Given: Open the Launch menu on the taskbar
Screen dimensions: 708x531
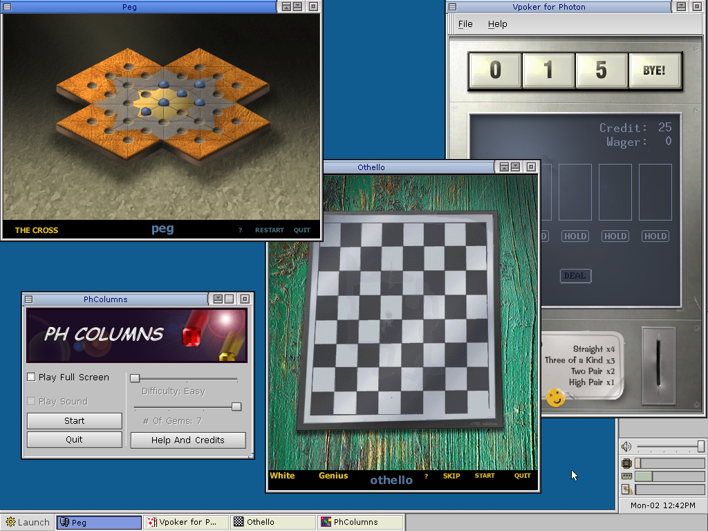Looking at the screenshot, I should 28,522.
